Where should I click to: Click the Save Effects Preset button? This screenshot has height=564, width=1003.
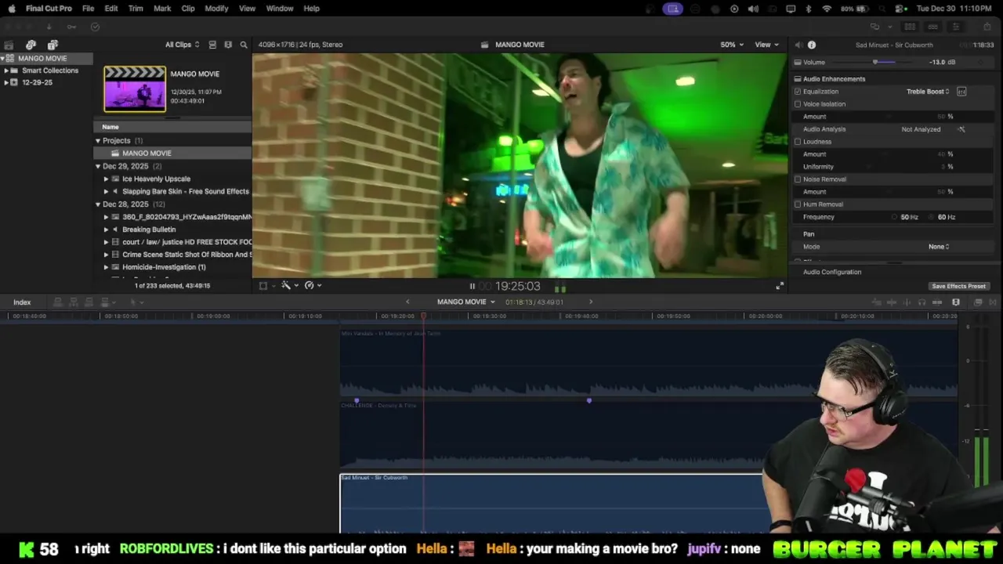[958, 287]
